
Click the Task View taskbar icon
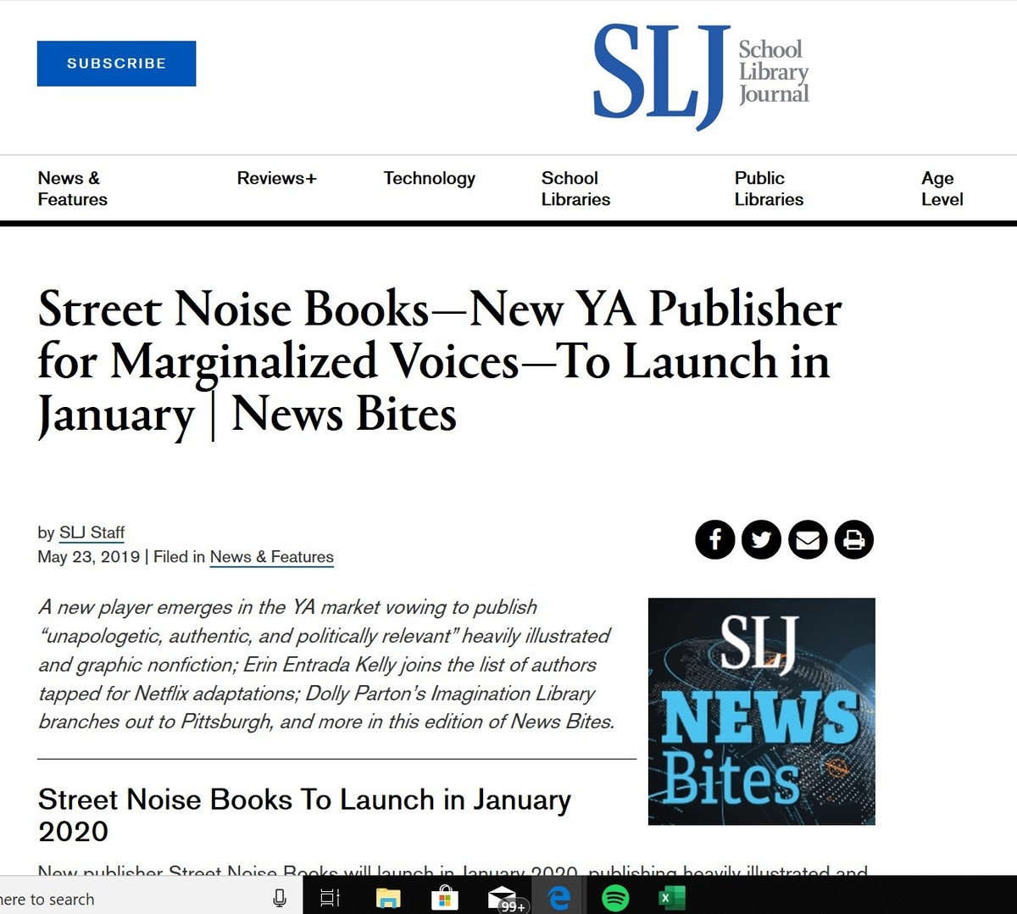click(331, 898)
